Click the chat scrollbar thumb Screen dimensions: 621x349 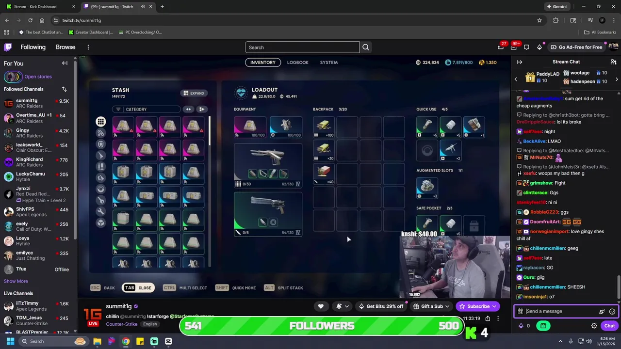(619, 286)
